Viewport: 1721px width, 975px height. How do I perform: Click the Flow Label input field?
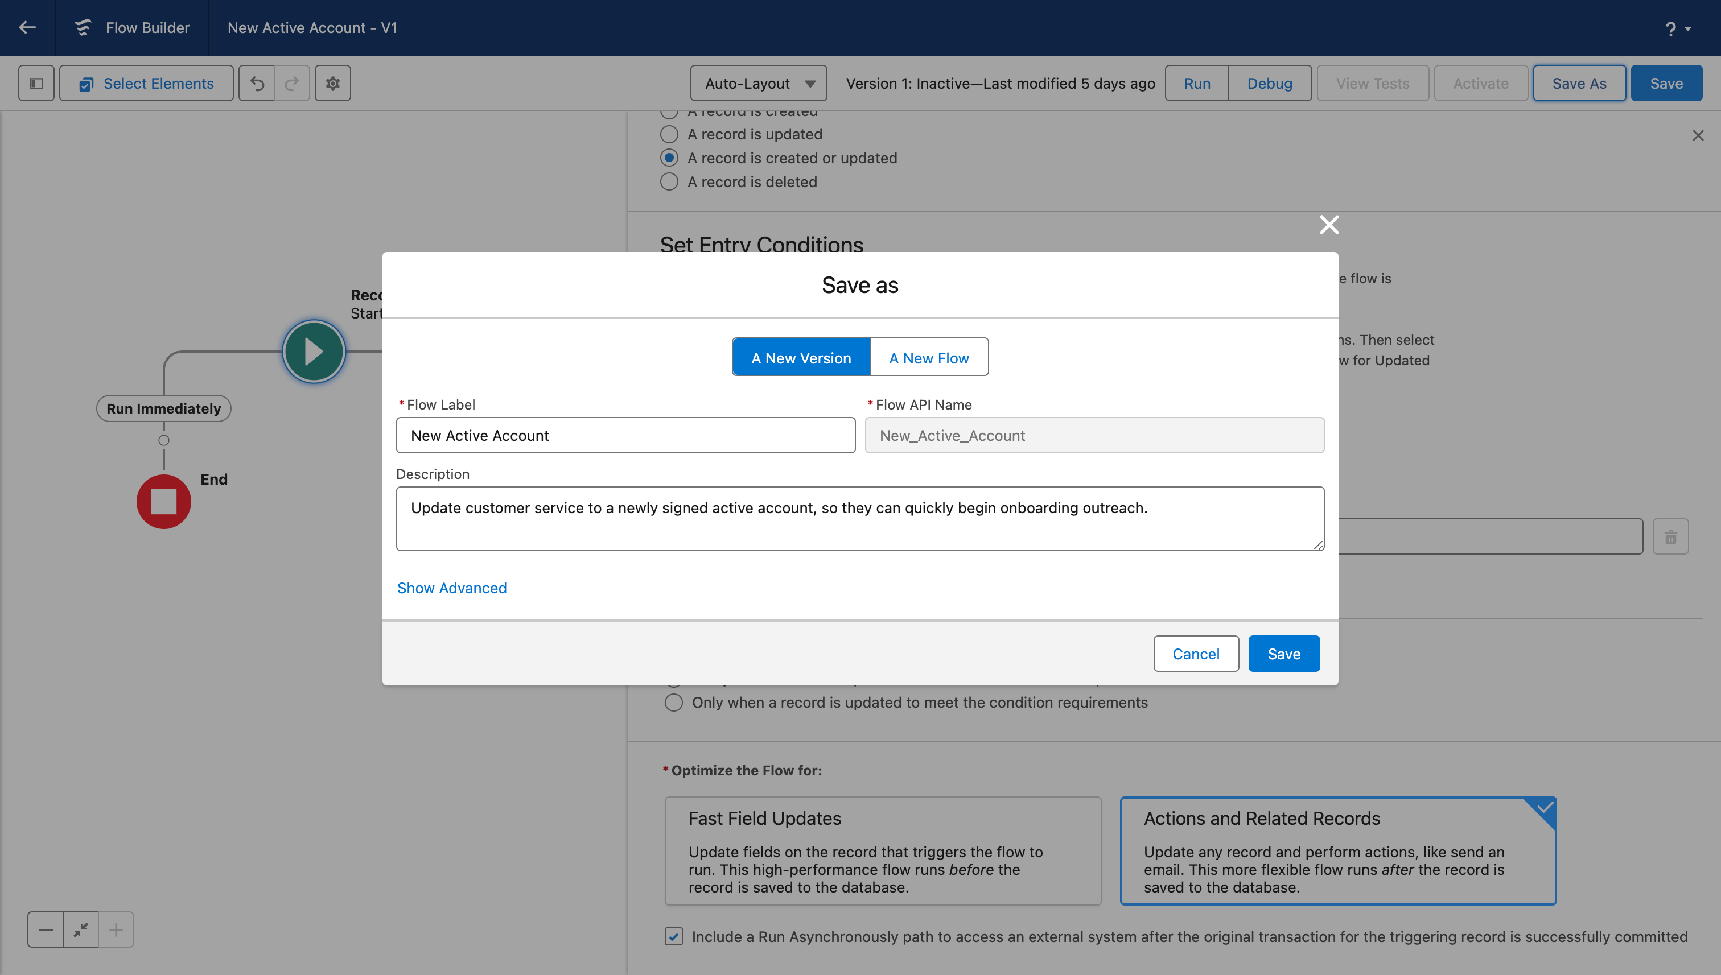625,435
